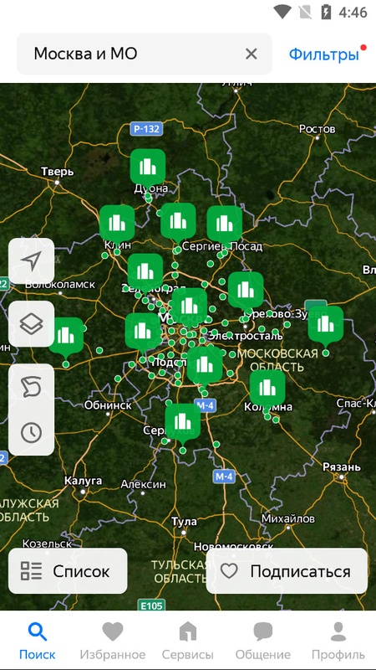Tap the building marker above Сергиев Посад
The image size is (376, 670).
tap(225, 224)
